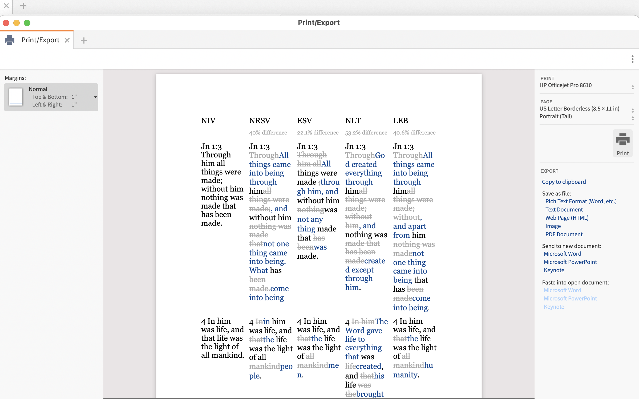Send to new Microsoft PowerPoint document
The image size is (639, 399).
(x=570, y=262)
